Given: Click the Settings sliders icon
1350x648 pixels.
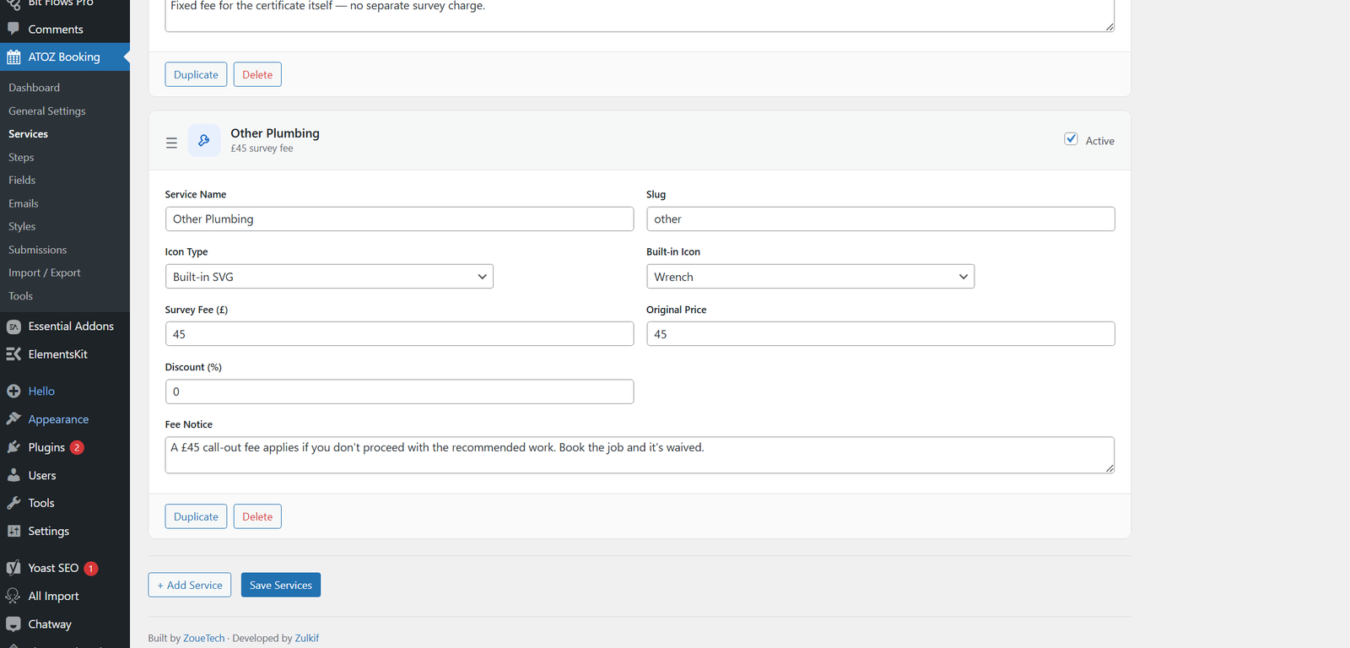Looking at the screenshot, I should tap(13, 531).
